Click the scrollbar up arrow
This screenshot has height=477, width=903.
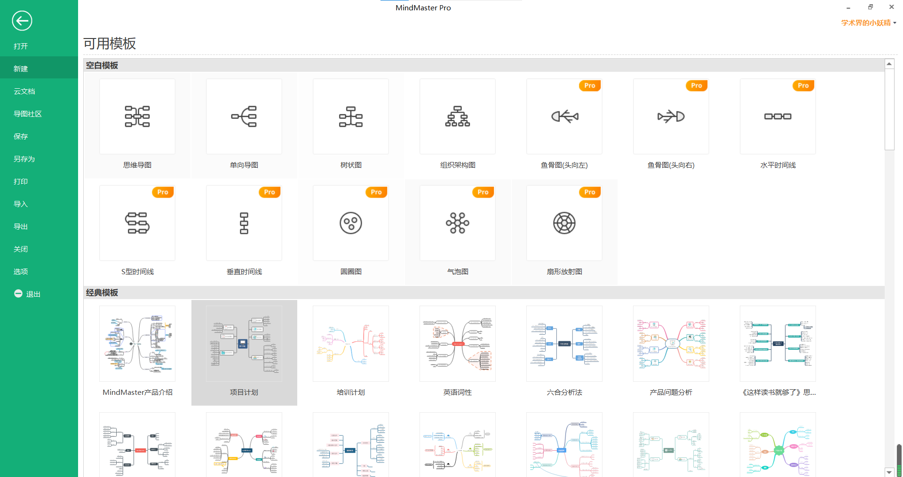click(x=889, y=63)
